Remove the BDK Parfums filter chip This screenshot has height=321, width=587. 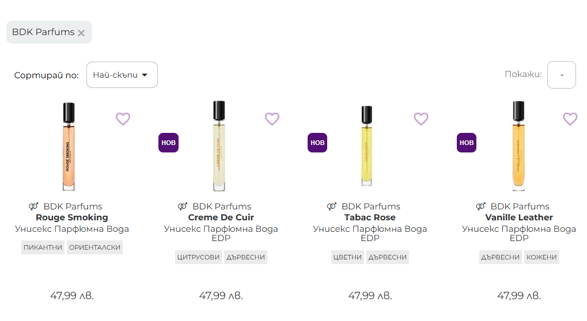(x=81, y=33)
